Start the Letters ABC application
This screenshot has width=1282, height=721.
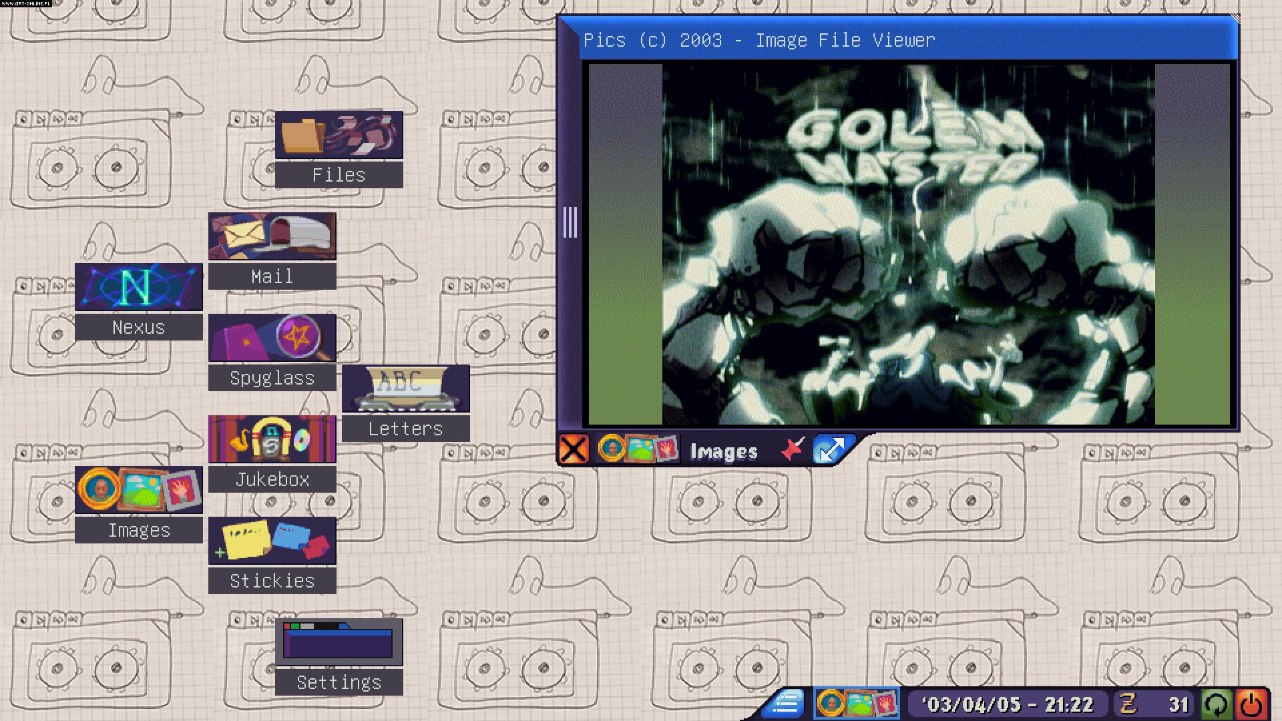[405, 389]
